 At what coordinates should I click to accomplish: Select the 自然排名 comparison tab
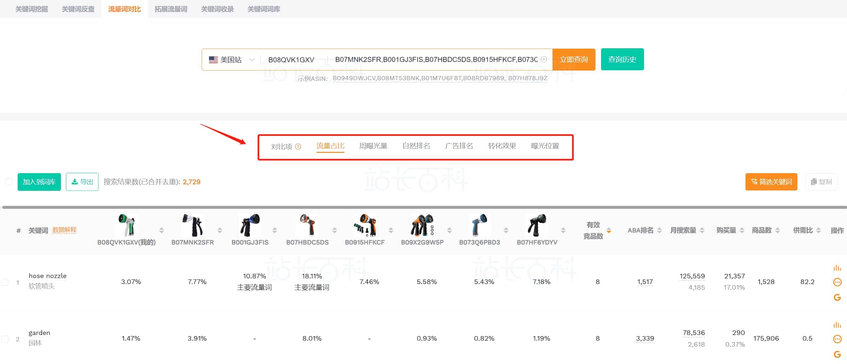(416, 146)
